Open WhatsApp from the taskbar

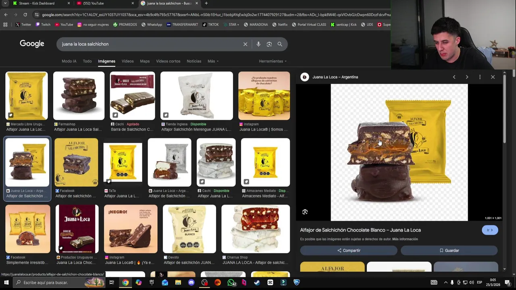coord(231,282)
